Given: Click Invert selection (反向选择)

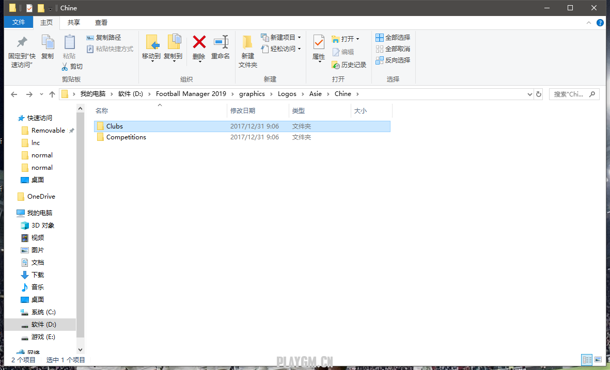Looking at the screenshot, I should (x=393, y=60).
